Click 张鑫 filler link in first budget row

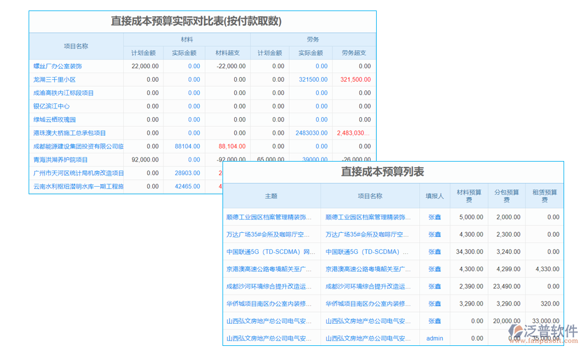point(434,216)
